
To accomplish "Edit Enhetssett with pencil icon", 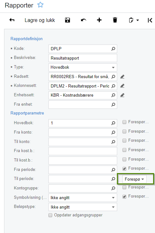I will [122, 95].
